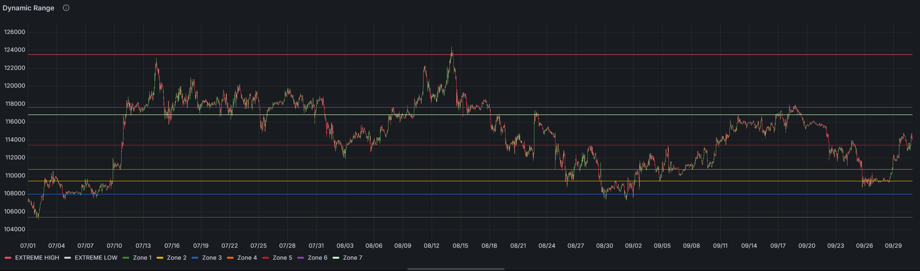
Task: Open the white EXTREME LOW color swatch
Action: click(x=67, y=258)
